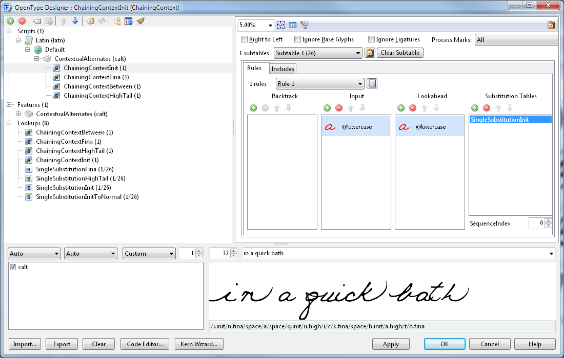Click the red remove button in tree toolbar
564x358 pixels.
(x=22, y=21)
